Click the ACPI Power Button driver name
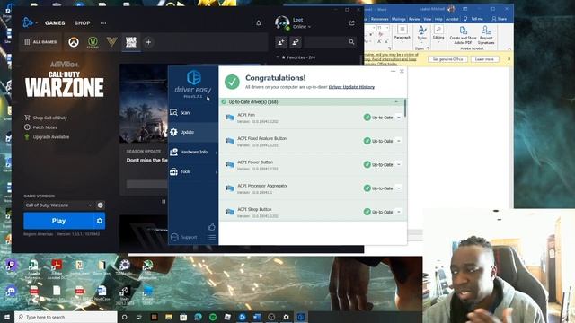Viewport: 575px width, 323px height. click(x=255, y=162)
